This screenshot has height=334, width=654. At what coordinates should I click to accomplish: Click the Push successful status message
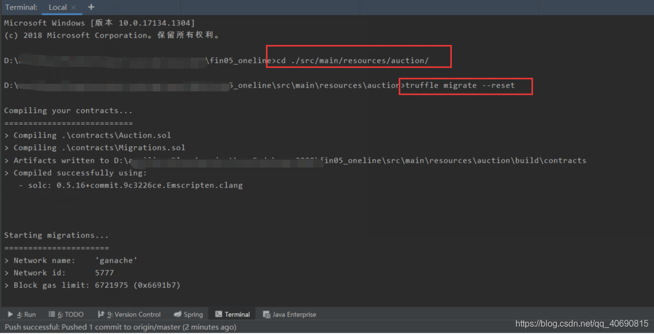[x=121, y=327]
